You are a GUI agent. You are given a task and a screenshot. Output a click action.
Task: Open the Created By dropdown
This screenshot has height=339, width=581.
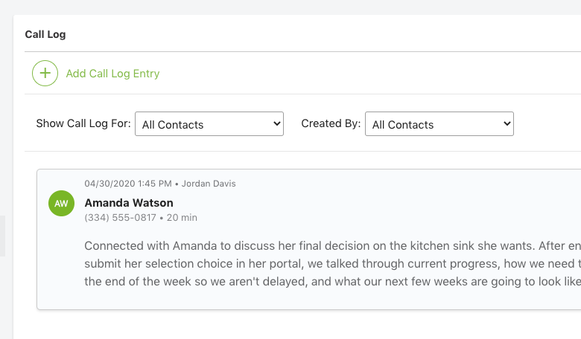coord(439,124)
